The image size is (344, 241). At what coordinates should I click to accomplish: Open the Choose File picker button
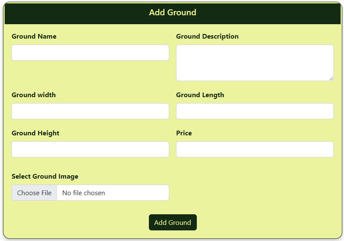pyautogui.click(x=34, y=193)
